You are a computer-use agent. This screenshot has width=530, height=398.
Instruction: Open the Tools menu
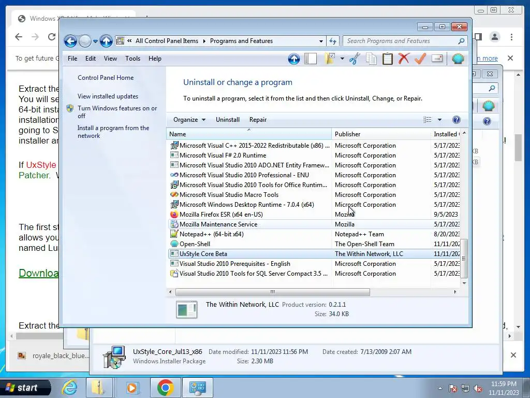click(x=132, y=59)
